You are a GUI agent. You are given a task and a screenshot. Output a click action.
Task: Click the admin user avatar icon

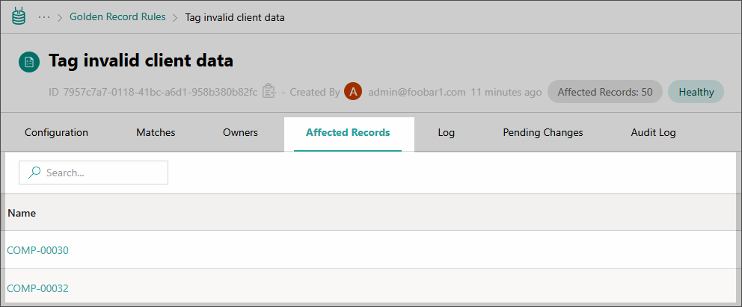(x=353, y=92)
